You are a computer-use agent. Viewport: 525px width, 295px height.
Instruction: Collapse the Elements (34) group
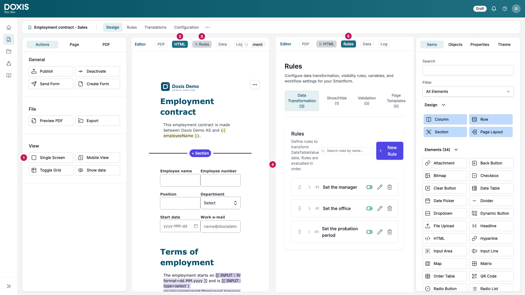point(456,150)
